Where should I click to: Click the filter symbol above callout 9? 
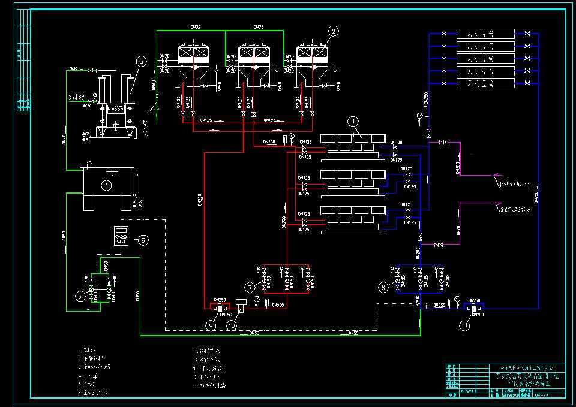click(x=220, y=309)
